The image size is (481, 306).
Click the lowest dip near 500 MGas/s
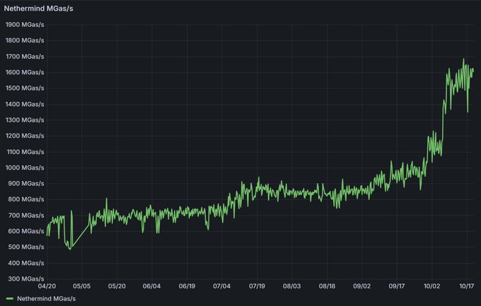tap(70, 249)
